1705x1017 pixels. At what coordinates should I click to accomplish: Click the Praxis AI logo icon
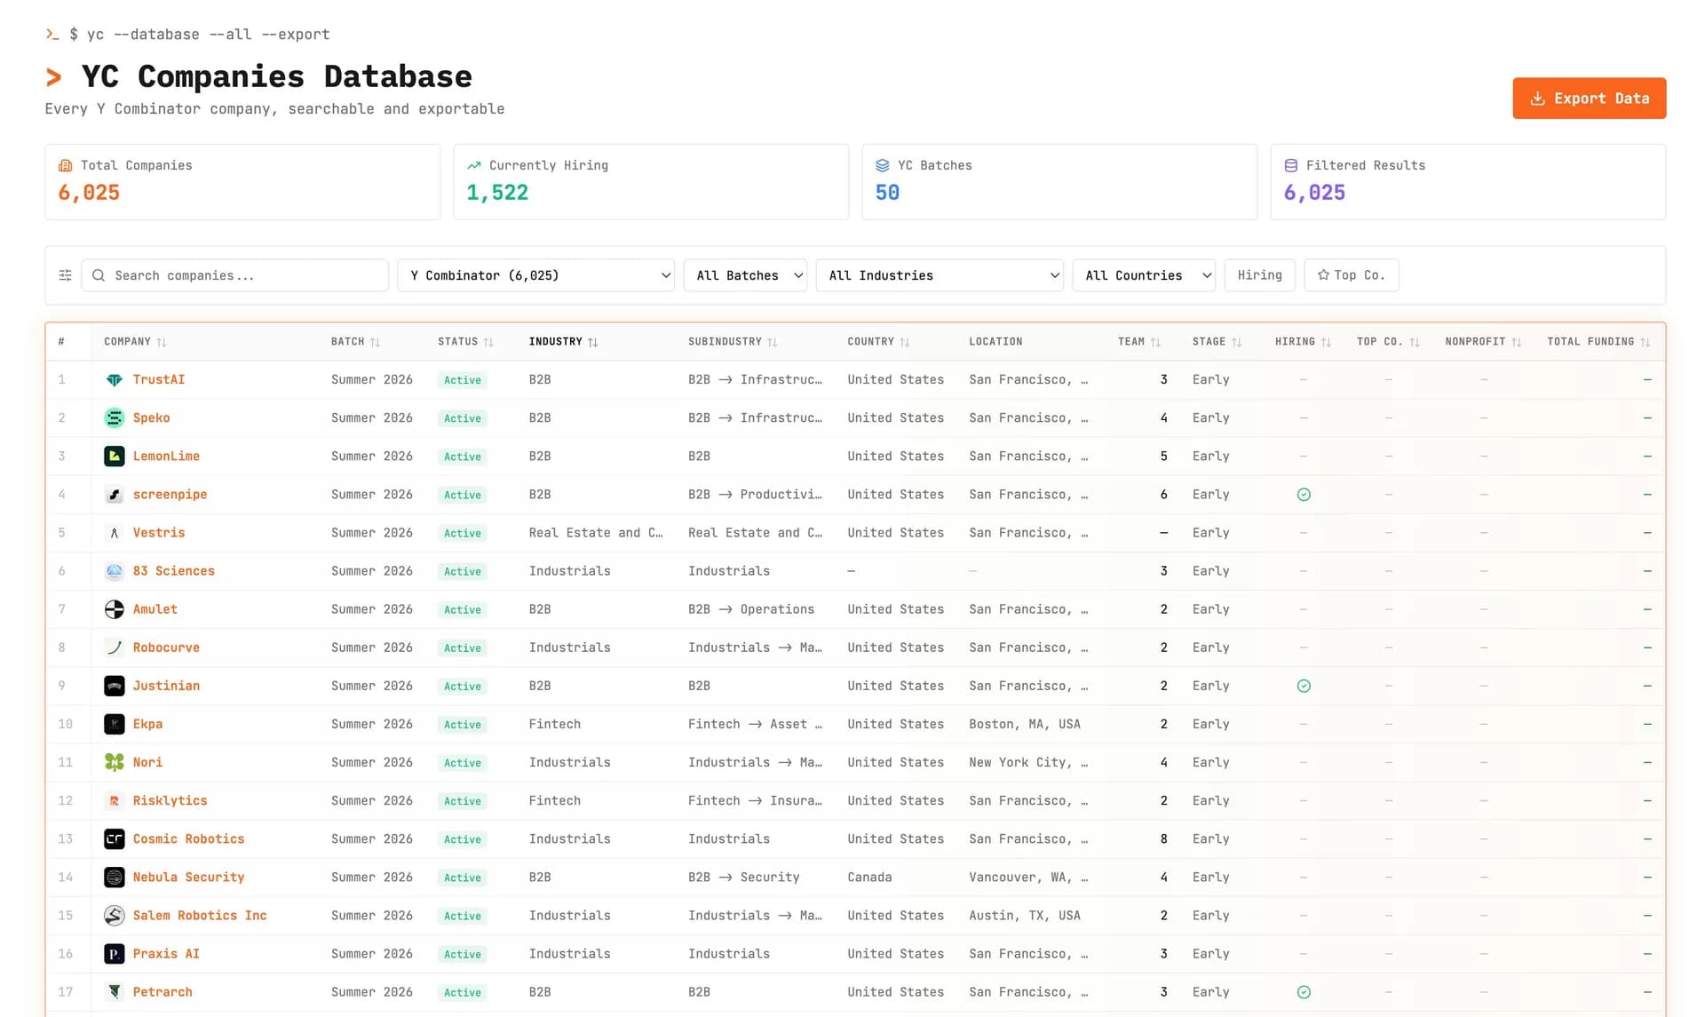(114, 954)
